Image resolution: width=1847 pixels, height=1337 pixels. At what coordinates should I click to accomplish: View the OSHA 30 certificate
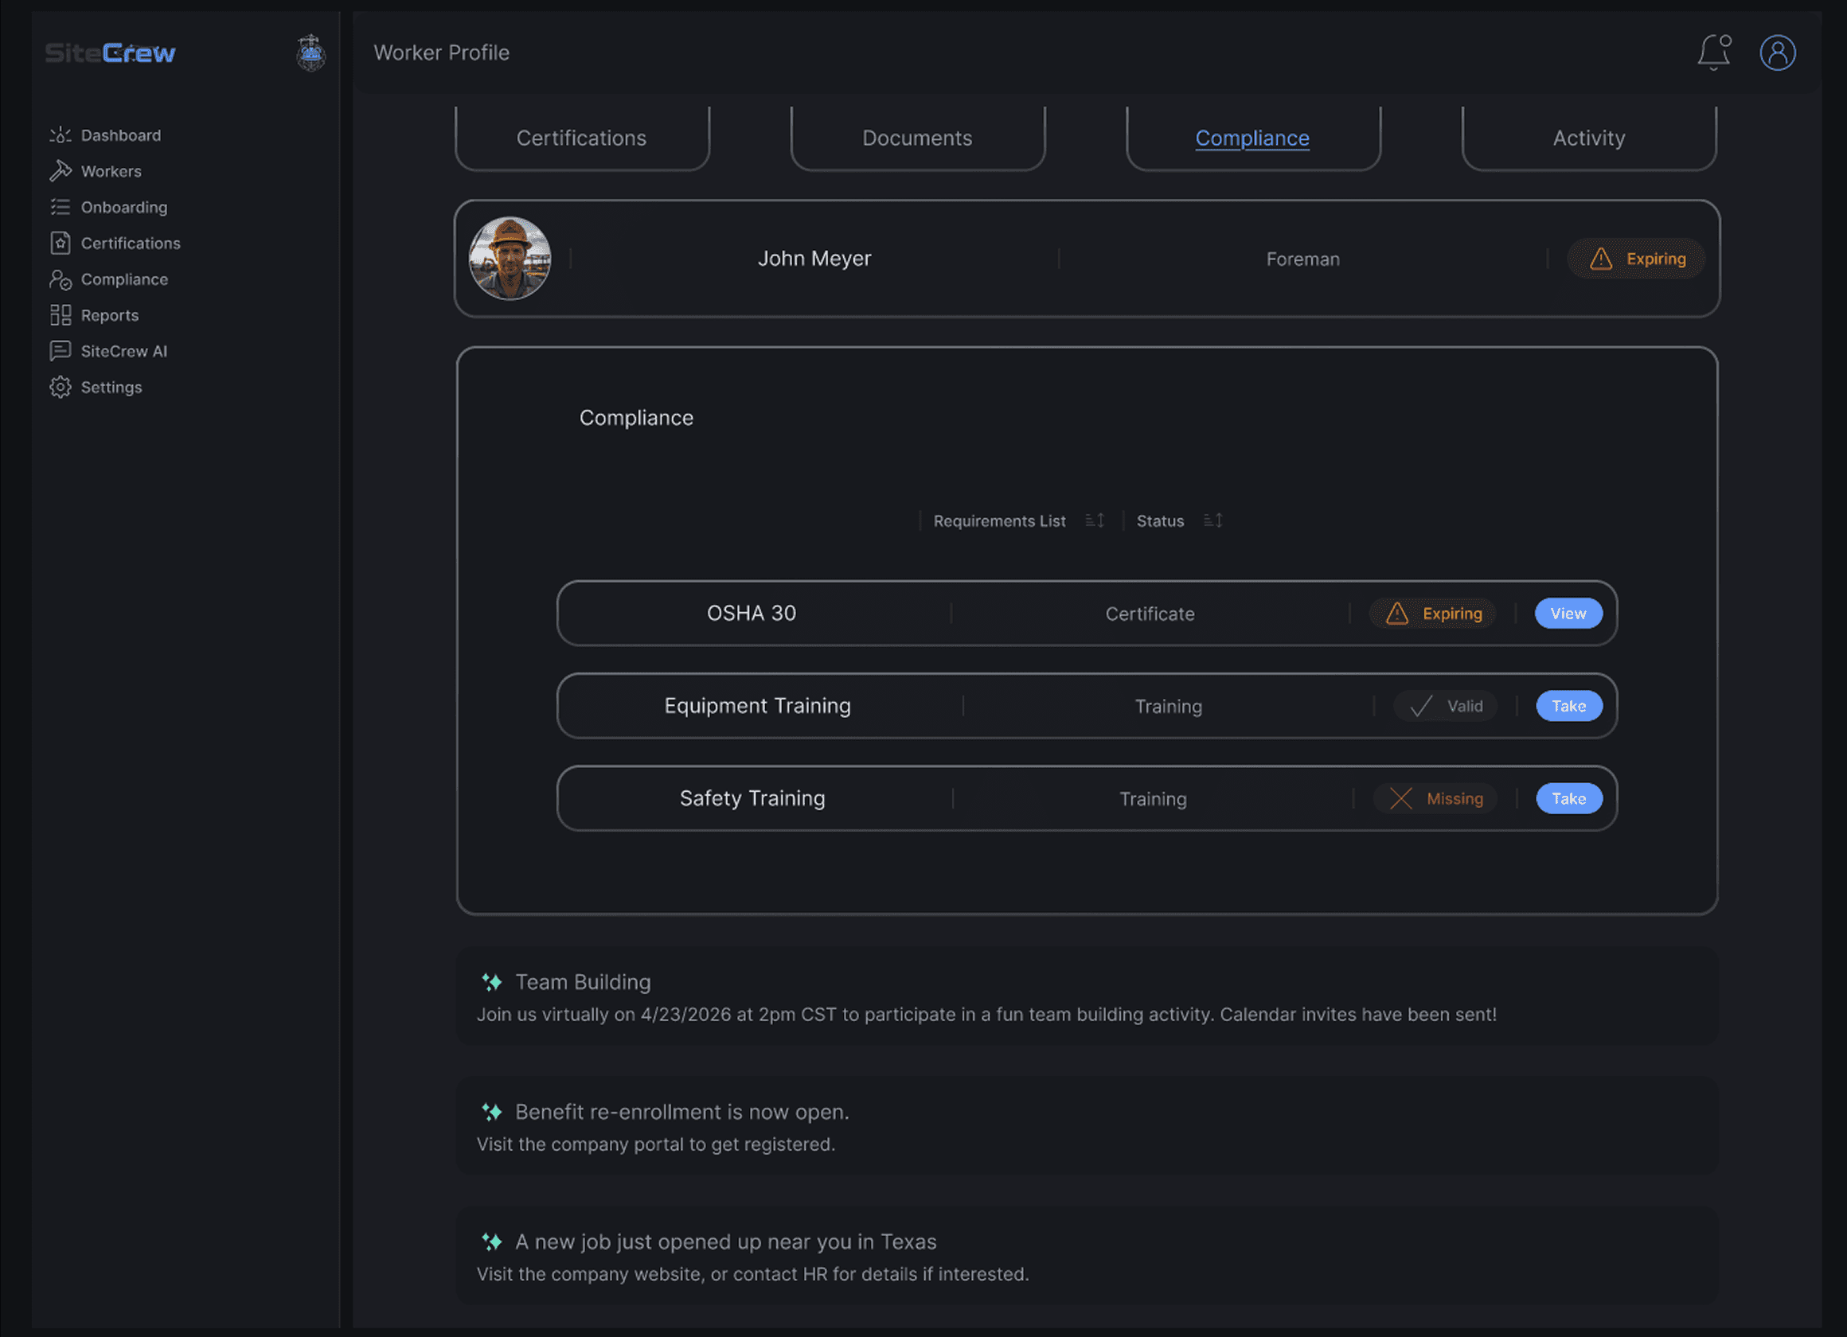[x=1568, y=613]
